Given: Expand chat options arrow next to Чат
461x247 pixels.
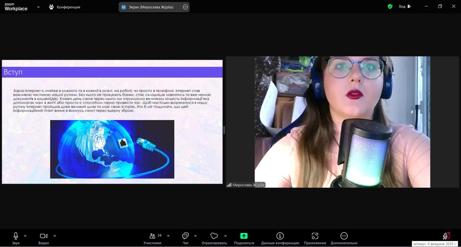Looking at the screenshot, I should 195,236.
